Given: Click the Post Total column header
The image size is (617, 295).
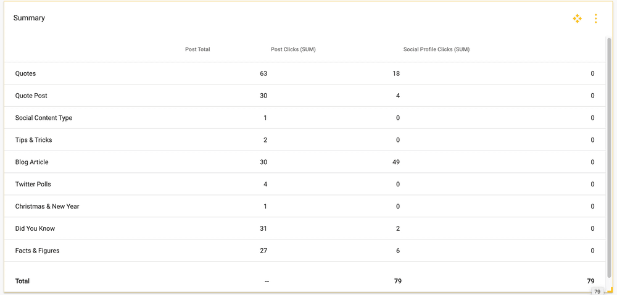Looking at the screenshot, I should tap(197, 49).
